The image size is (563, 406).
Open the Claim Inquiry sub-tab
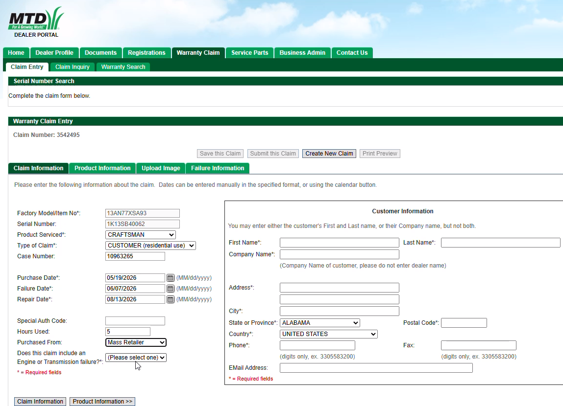(72, 67)
